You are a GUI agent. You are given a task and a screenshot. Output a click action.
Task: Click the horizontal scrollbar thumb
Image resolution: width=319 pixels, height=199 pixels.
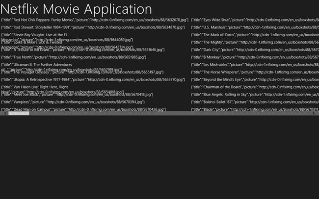pyautogui.click(x=19, y=113)
